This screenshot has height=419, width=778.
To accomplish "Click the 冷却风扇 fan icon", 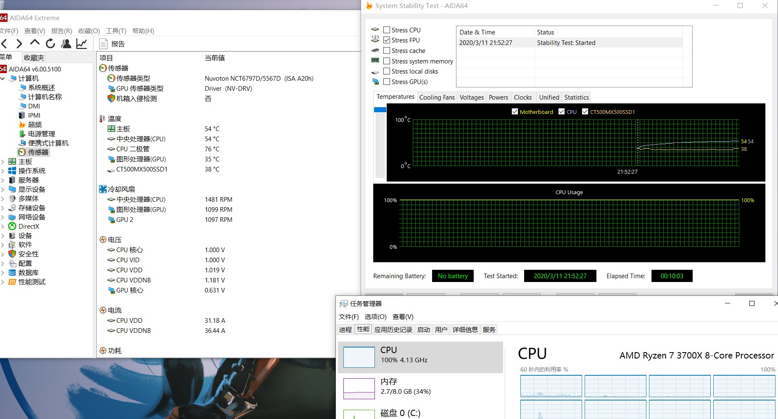I will (103, 189).
